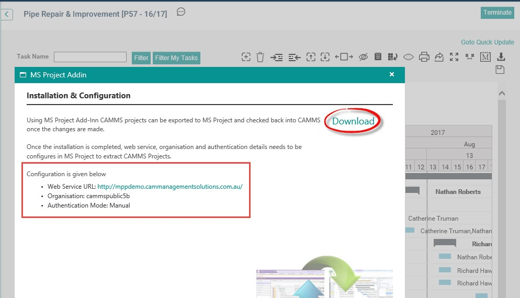Click the add task icon in the toolbar
The width and height of the screenshot is (520, 298).
coord(246,57)
